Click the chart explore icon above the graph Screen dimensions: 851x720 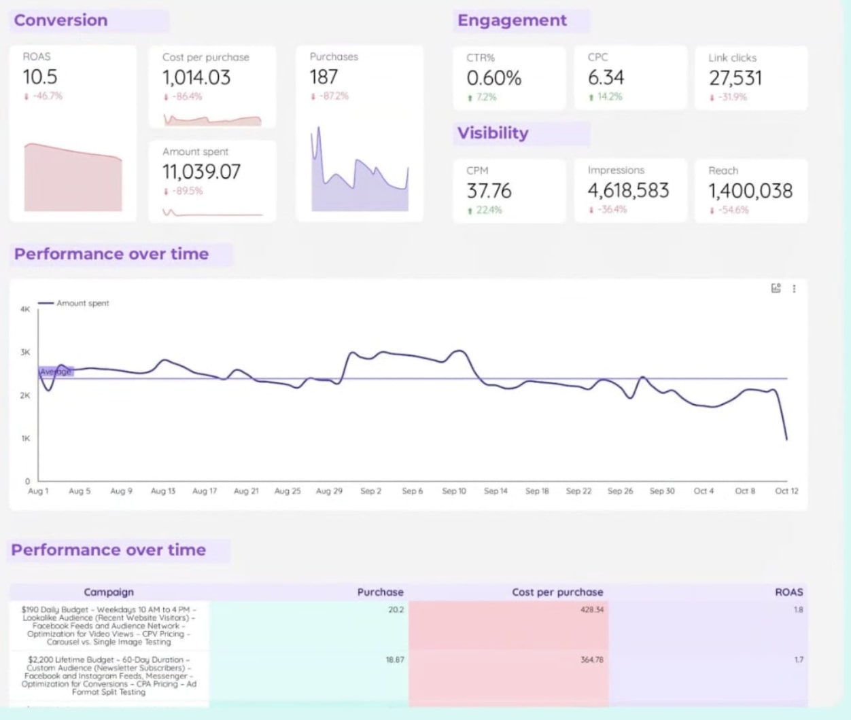click(x=776, y=289)
